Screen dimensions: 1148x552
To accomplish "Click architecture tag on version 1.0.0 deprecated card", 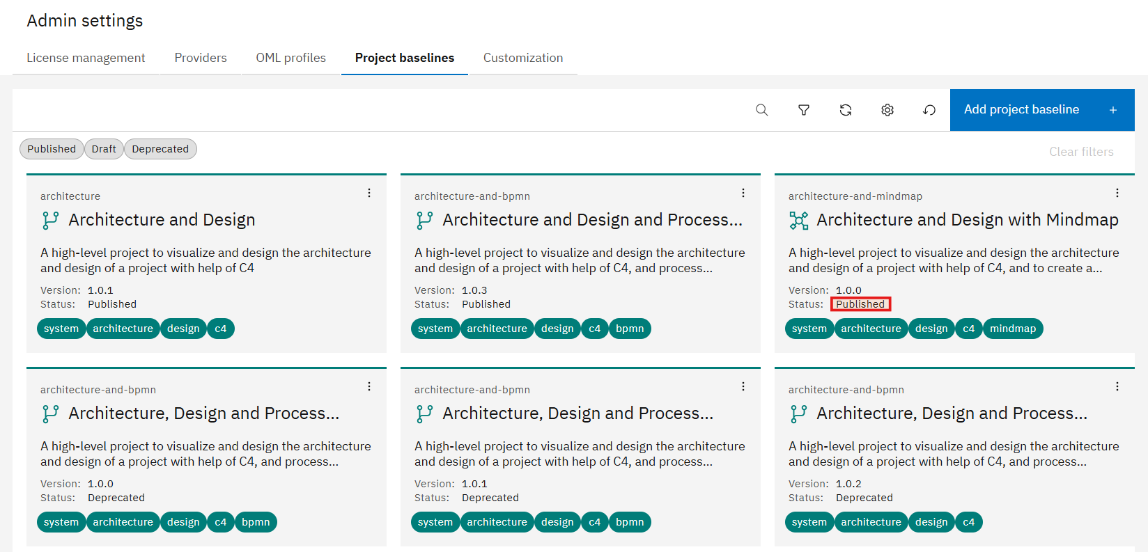I will coord(123,522).
